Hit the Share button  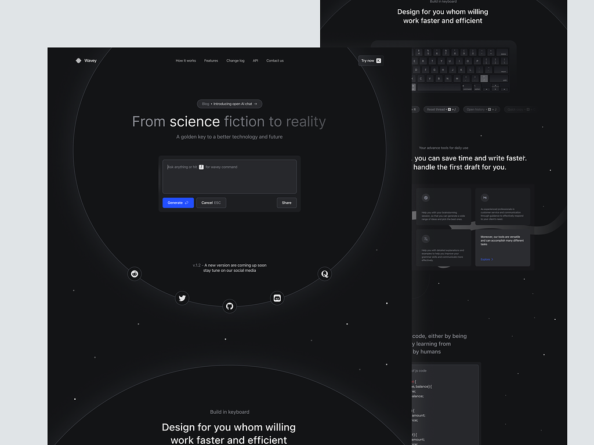pos(287,203)
